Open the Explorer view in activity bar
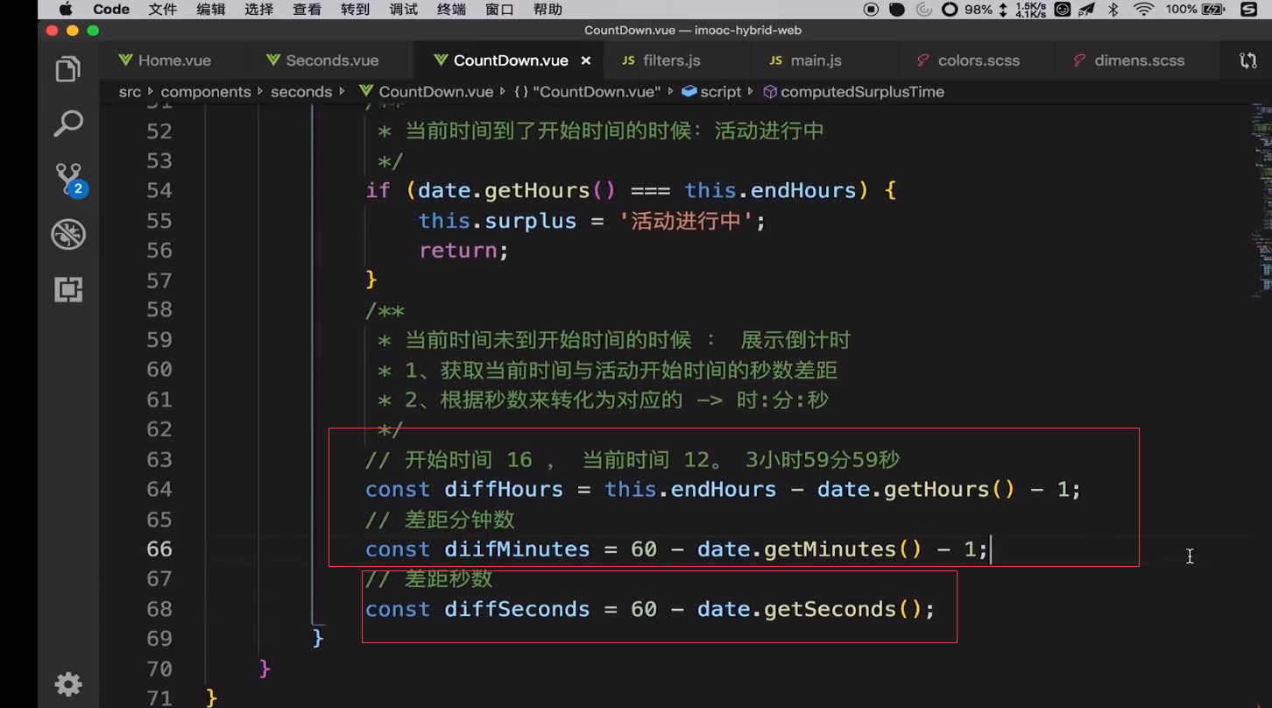This screenshot has height=708, width=1272. tap(68, 70)
